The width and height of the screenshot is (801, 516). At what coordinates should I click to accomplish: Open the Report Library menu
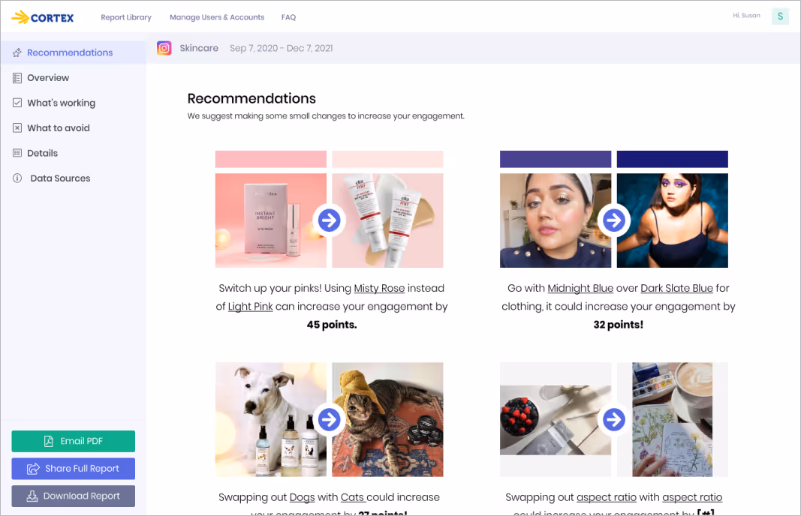click(x=126, y=17)
